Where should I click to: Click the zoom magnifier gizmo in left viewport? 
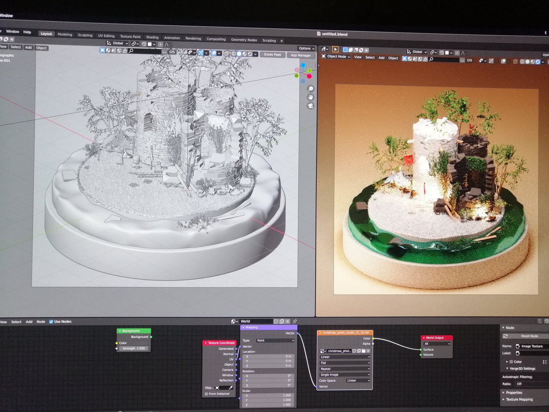(x=311, y=89)
